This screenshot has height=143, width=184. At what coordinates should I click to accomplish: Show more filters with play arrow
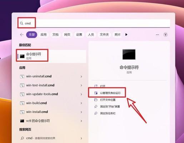(x=126, y=35)
